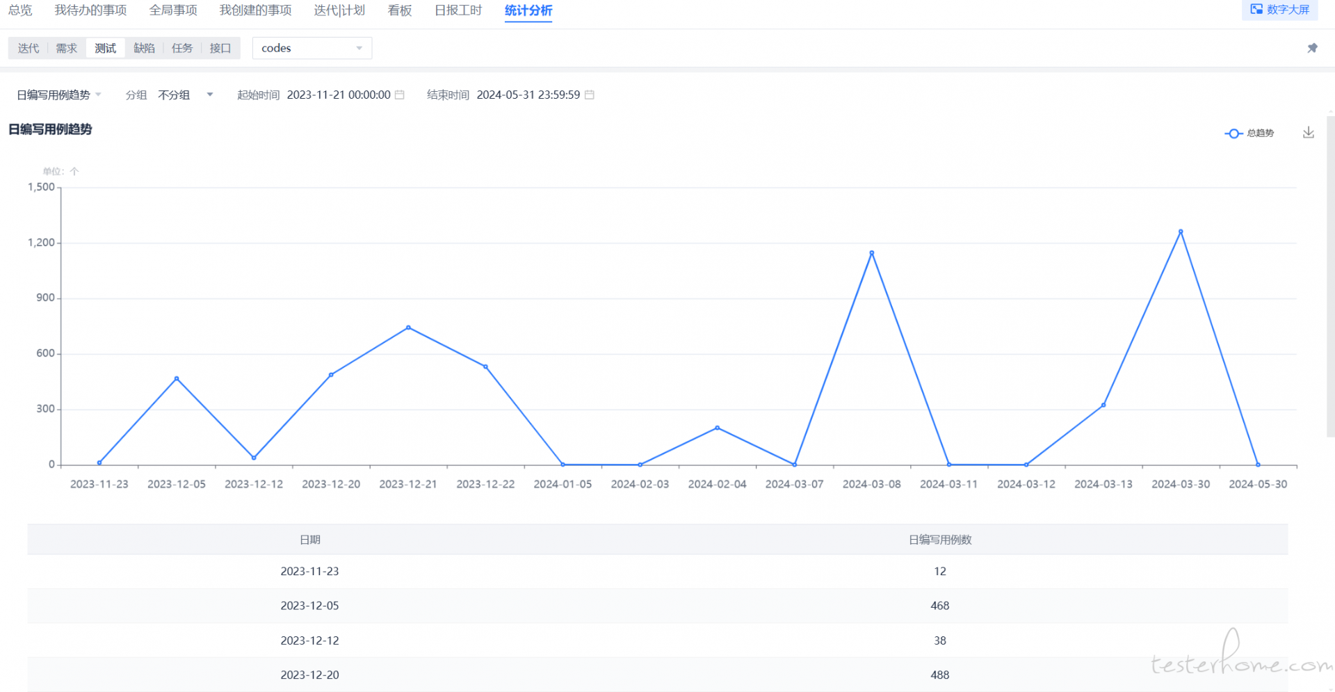Open the end time calendar icon
Viewport: 1335px width, 692px height.
[x=590, y=95]
